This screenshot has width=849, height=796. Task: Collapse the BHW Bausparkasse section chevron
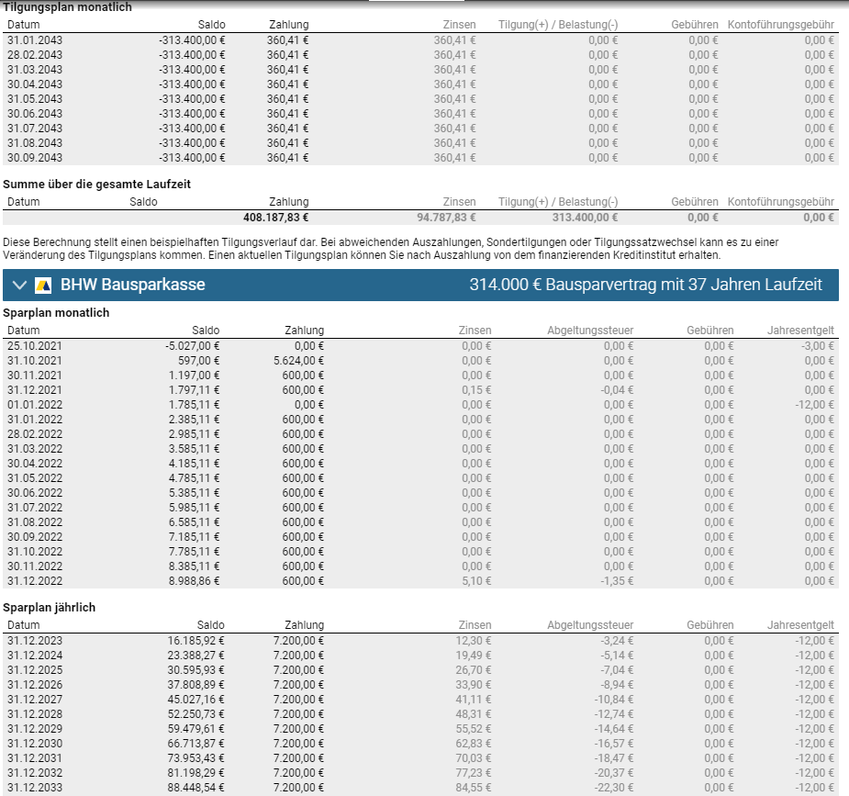click(19, 286)
